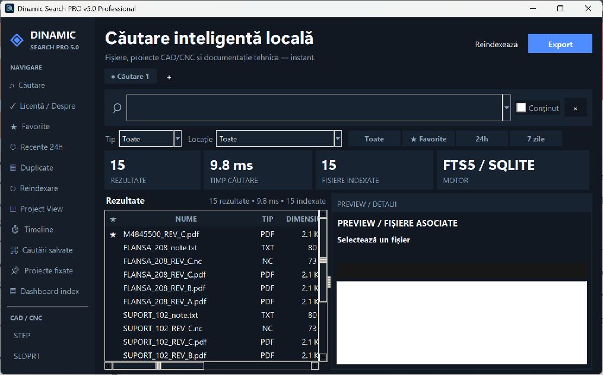This screenshot has width=603, height=375.
Task: Open Duplicate sidebar item
Action: click(x=31, y=168)
